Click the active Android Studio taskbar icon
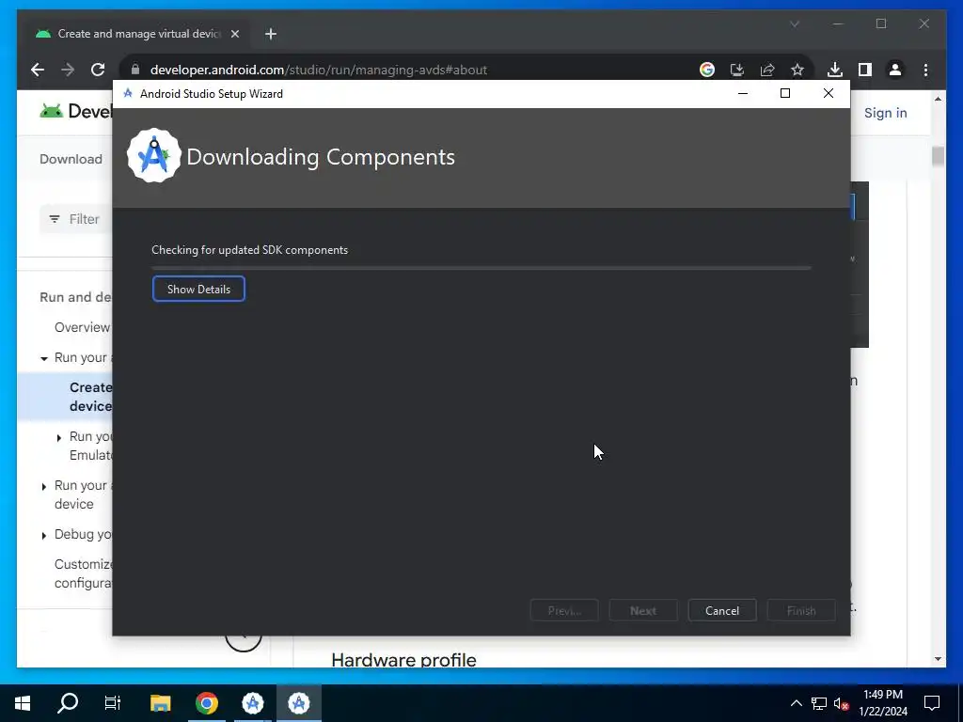 pyautogui.click(x=299, y=703)
